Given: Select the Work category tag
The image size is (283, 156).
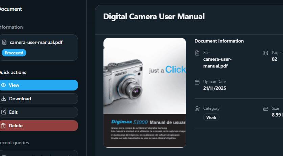Looking at the screenshot, I should tap(211, 118).
